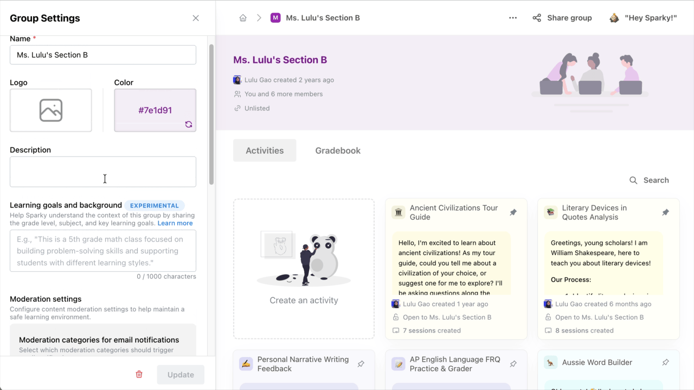
Task: Click the purple M group avatar in the breadcrumb
Action: pyautogui.click(x=275, y=17)
